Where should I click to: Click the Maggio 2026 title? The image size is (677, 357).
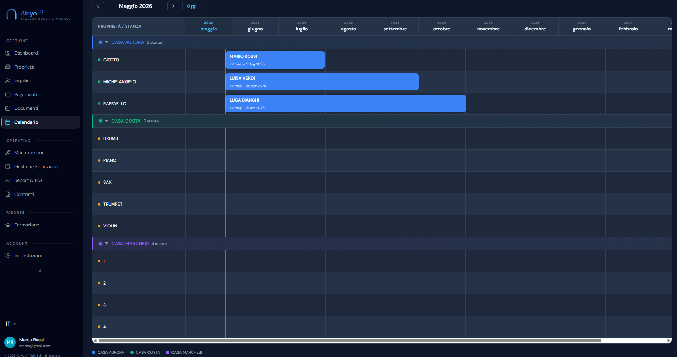tap(136, 6)
